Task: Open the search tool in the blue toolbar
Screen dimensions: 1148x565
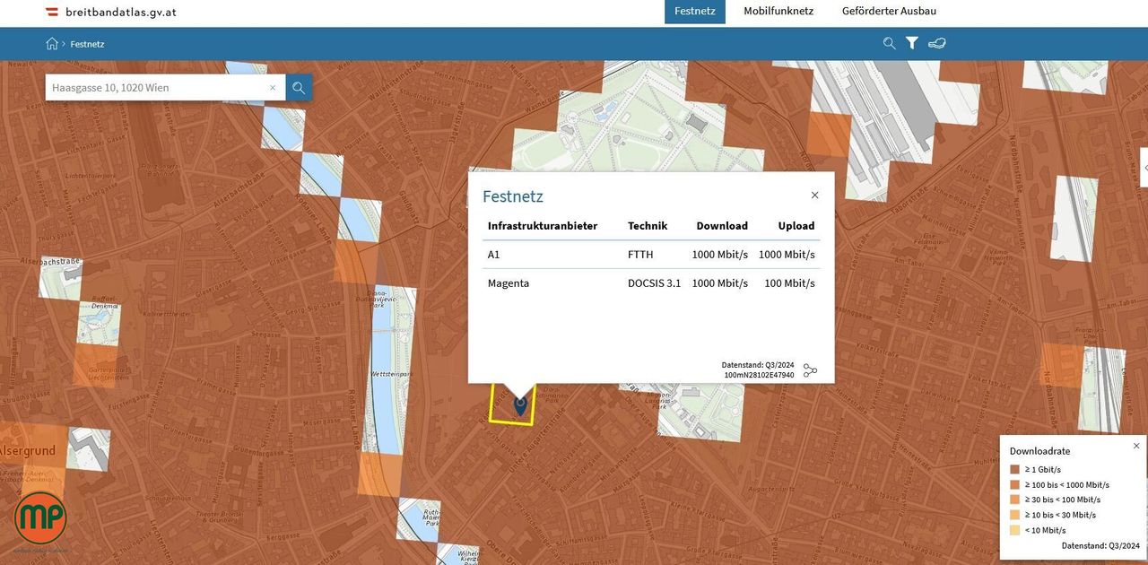Action: pyautogui.click(x=889, y=43)
